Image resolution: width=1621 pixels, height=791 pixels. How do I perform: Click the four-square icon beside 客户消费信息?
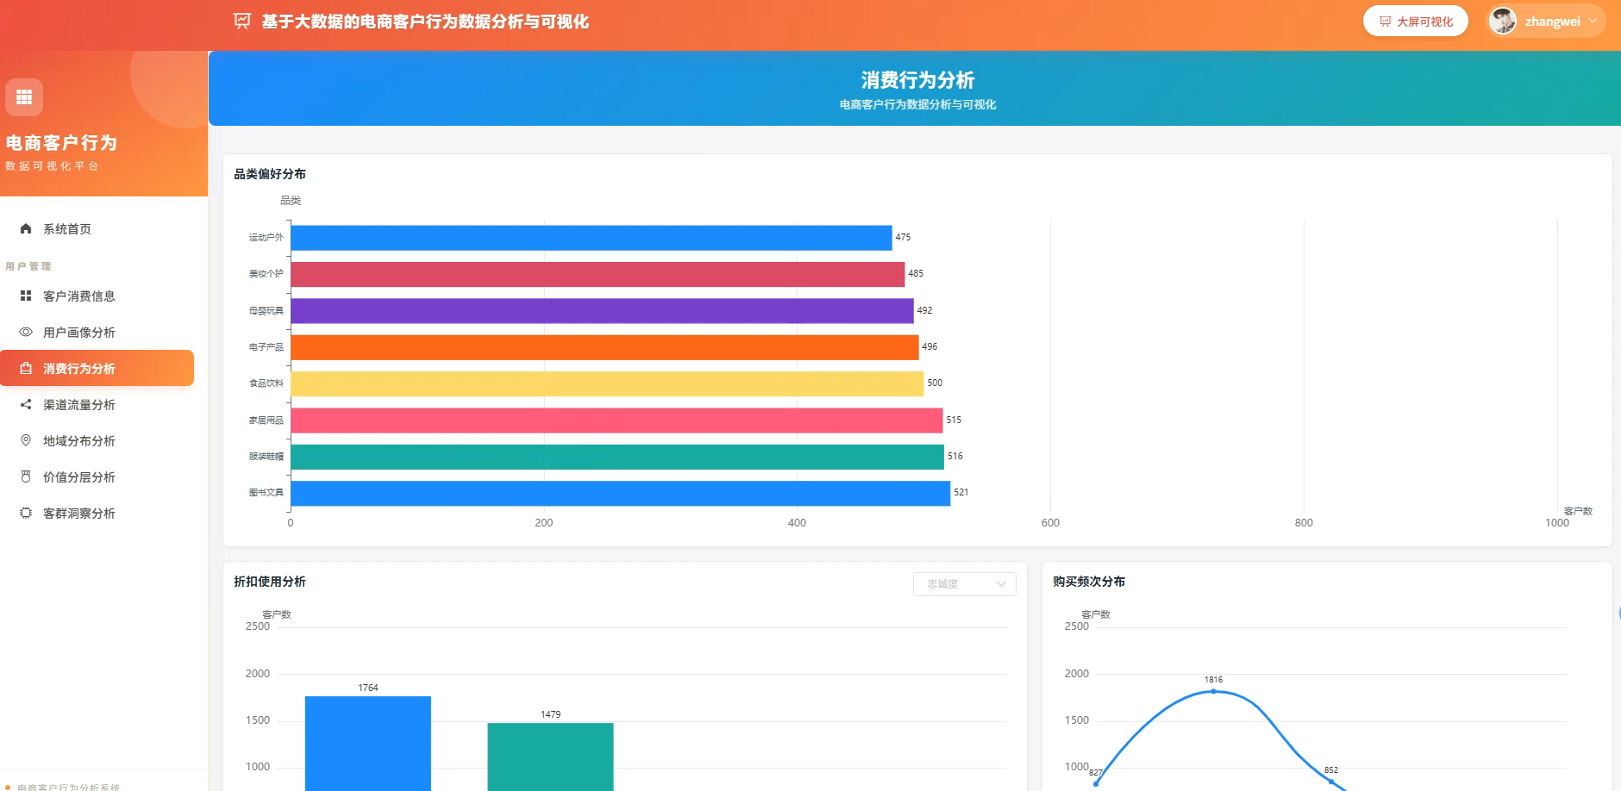point(26,296)
